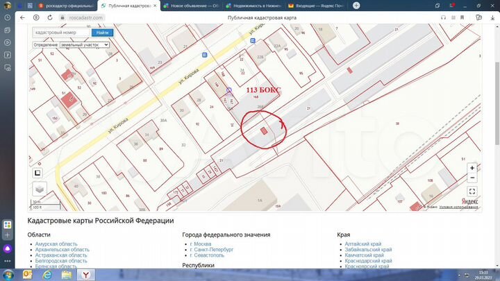This screenshot has width=500, height=281.
Task: Click the sidebar play/video icon
Action: pyautogui.click(x=8, y=42)
